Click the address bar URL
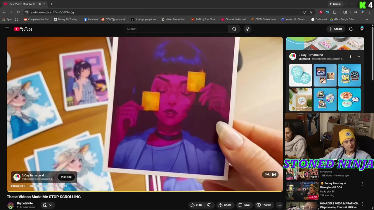 [x=52, y=12]
